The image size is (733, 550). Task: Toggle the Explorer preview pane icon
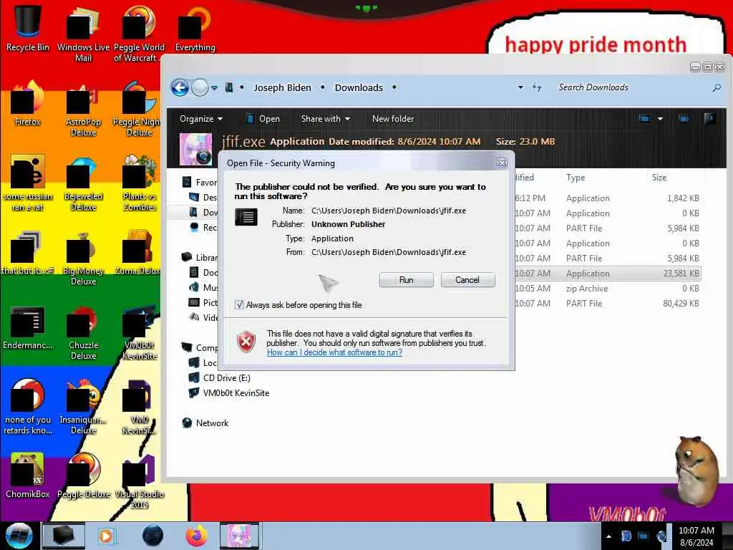[x=684, y=119]
